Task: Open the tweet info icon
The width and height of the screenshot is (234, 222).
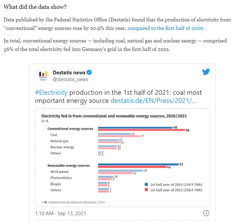Action: pyautogui.click(x=206, y=213)
